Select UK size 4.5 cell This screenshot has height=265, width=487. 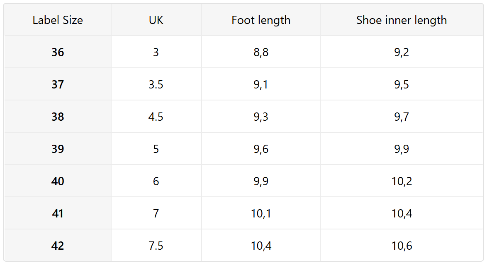pyautogui.click(x=156, y=117)
